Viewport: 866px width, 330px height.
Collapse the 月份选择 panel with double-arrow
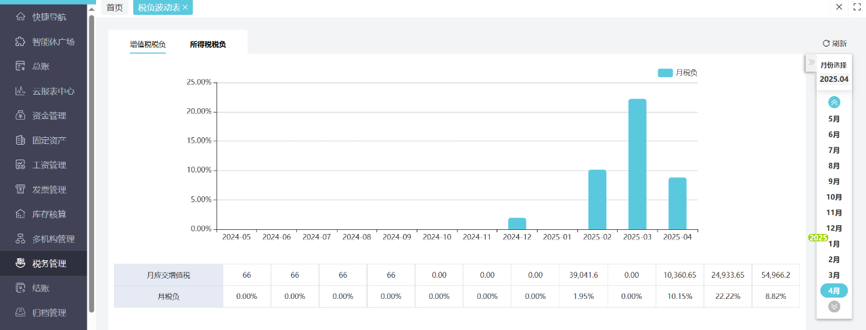[x=811, y=62]
